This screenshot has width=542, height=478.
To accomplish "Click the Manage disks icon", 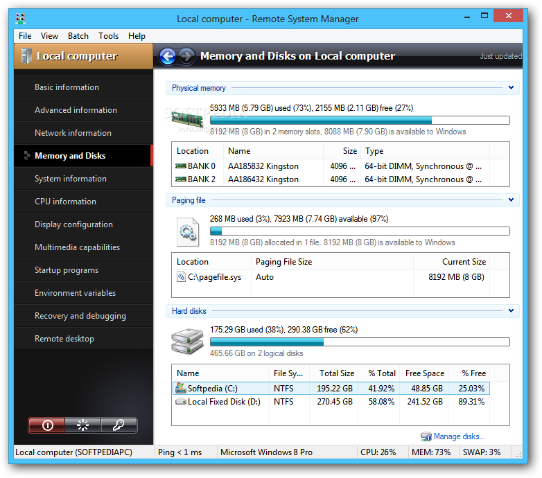I will point(426,436).
